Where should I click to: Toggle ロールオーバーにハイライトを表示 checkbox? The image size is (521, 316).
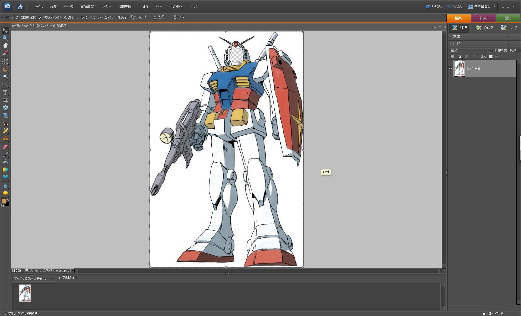[83, 17]
